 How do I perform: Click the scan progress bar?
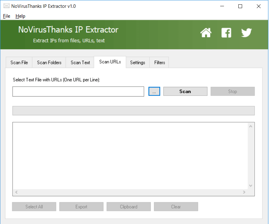tap(134, 111)
